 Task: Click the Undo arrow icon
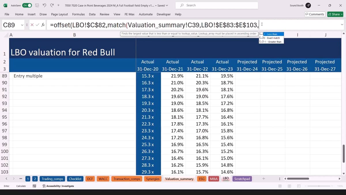click(x=44, y=5)
